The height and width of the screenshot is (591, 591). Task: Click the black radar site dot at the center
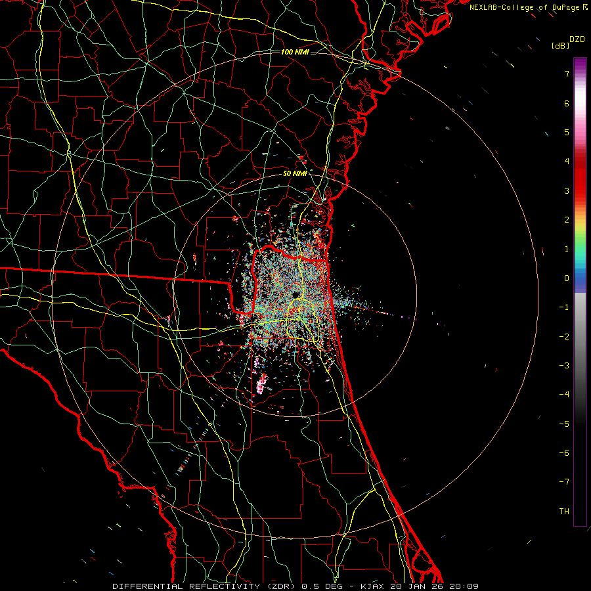tap(295, 294)
